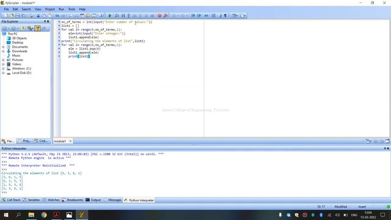Clear all breakpoints icon in toolbar
This screenshot has width=391, height=220.
click(x=166, y=16)
